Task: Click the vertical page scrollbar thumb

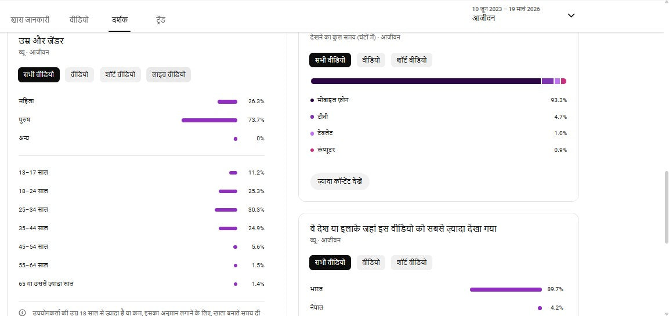Action: pyautogui.click(x=666, y=208)
